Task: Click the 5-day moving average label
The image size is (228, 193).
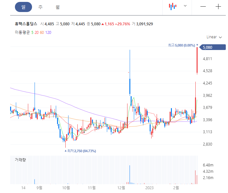Action: (x=32, y=33)
